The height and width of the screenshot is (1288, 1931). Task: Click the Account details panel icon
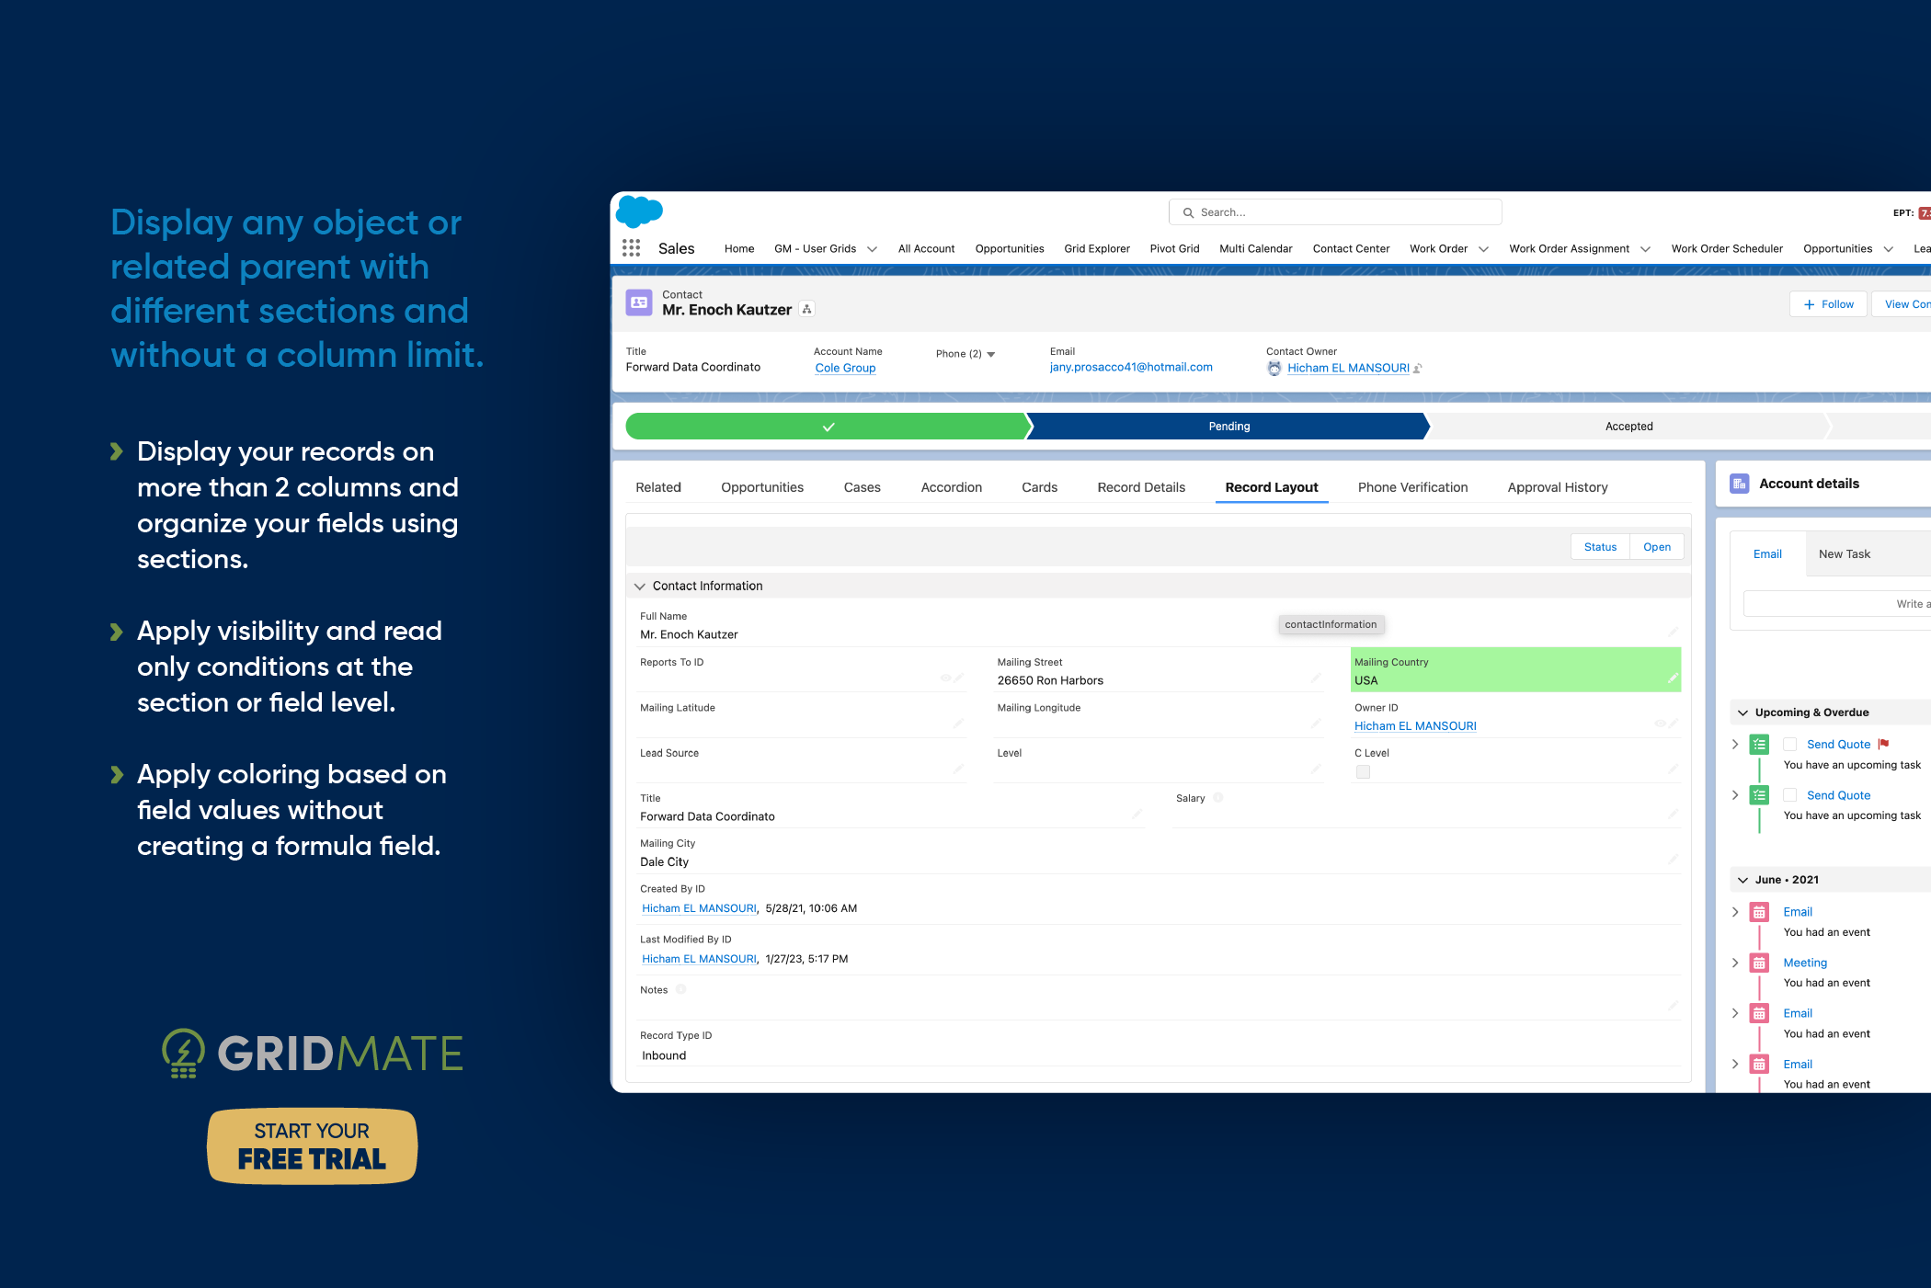click(x=1739, y=484)
